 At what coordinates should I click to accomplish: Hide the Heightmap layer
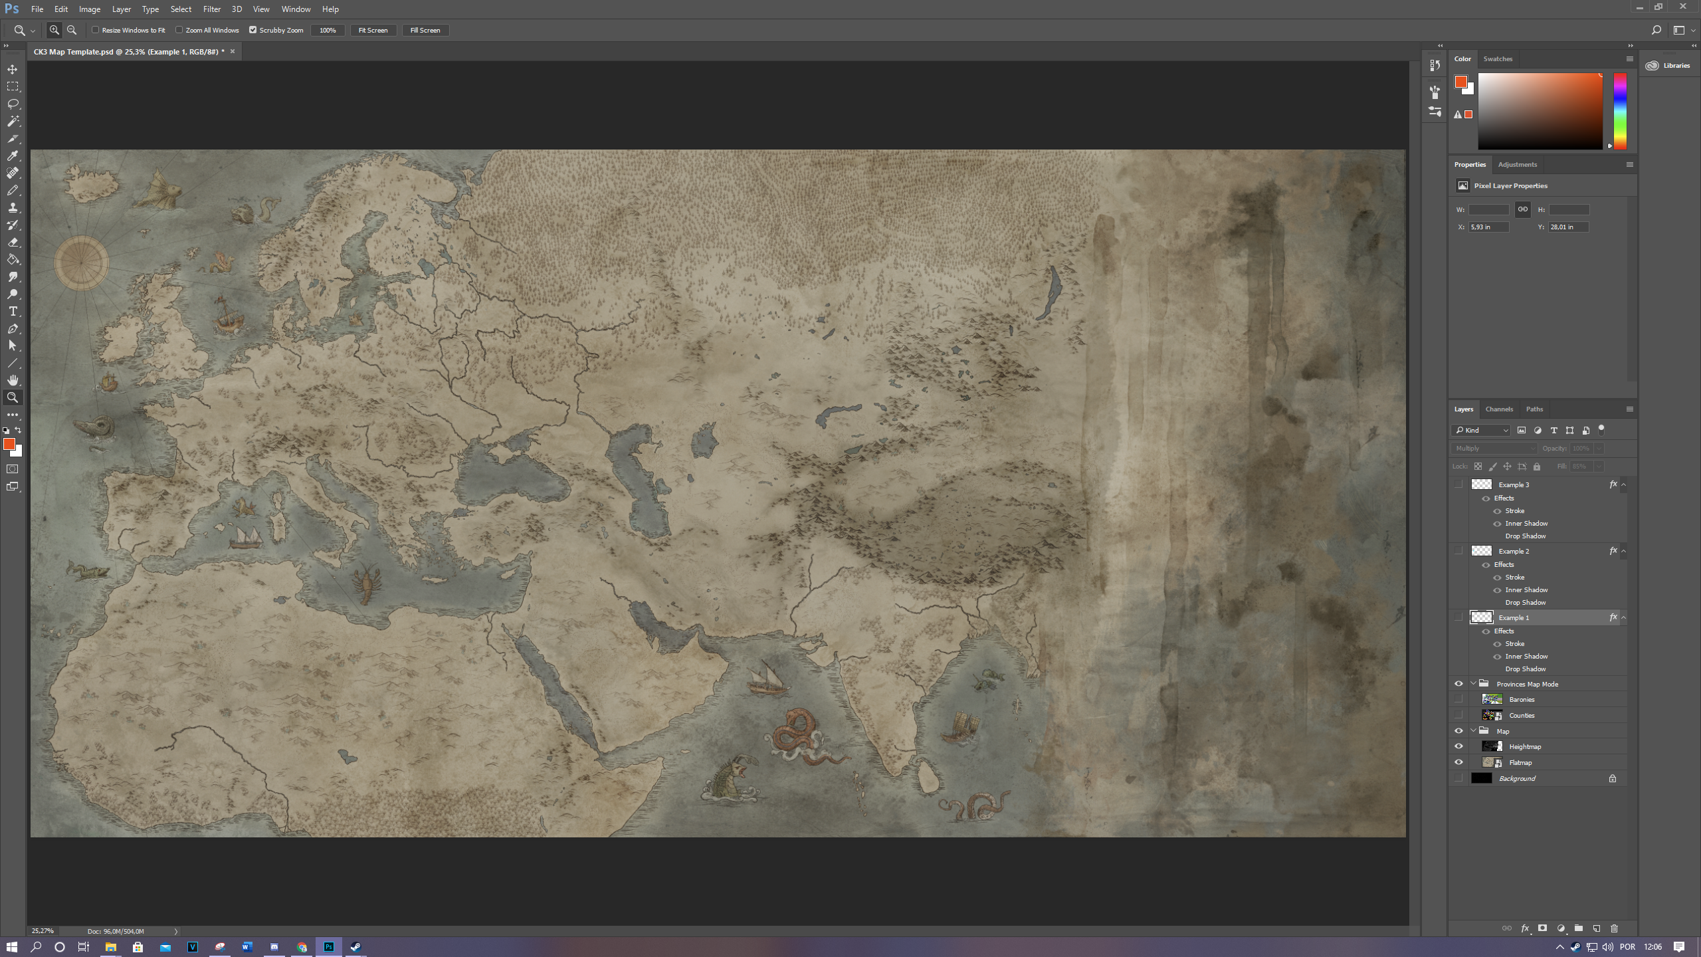coord(1458,746)
